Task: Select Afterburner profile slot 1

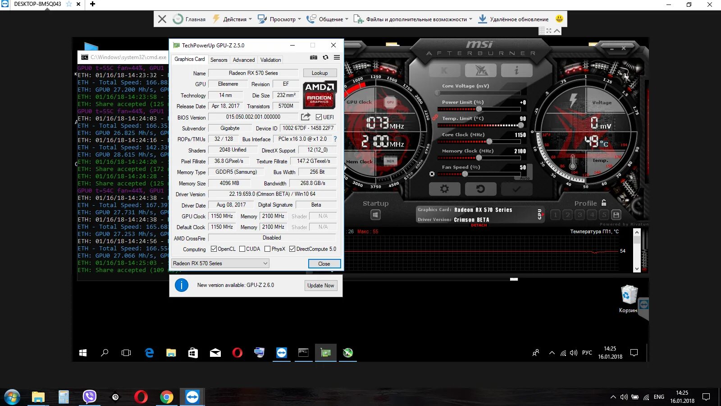Action: click(556, 215)
